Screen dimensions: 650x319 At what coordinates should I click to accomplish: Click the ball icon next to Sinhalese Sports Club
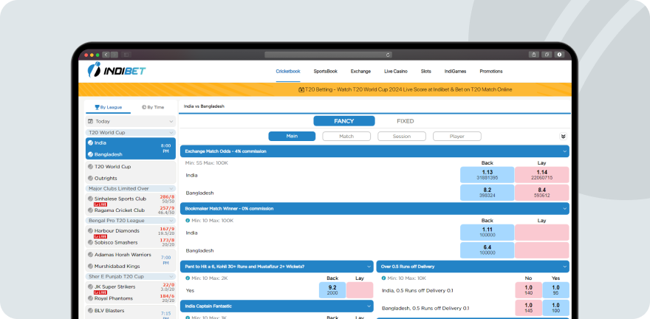click(x=90, y=199)
